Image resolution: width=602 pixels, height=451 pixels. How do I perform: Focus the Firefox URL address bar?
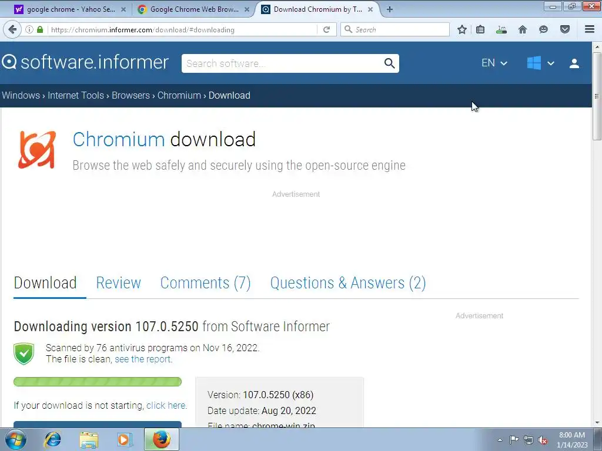[x=183, y=29]
